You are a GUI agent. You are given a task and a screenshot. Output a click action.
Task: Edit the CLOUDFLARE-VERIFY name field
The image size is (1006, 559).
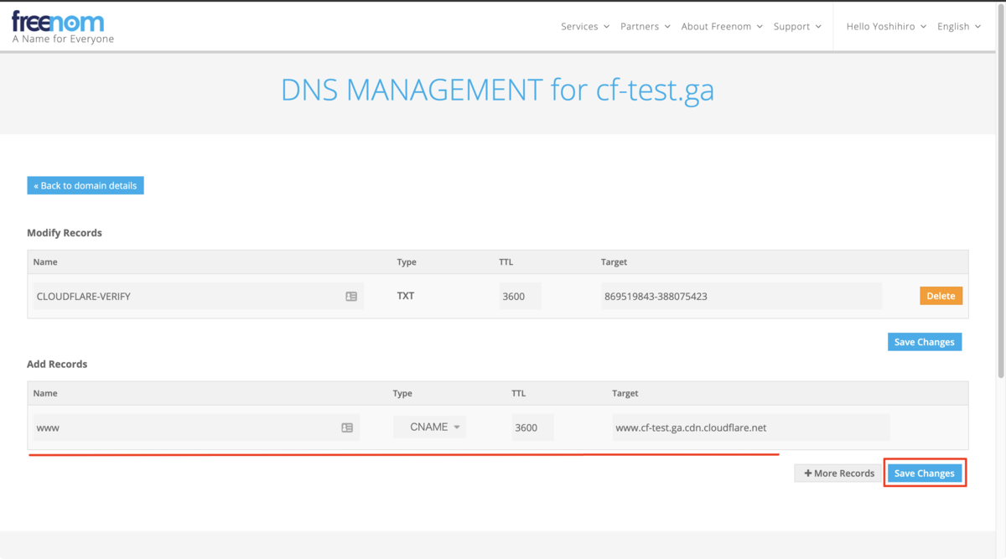pyautogui.click(x=198, y=297)
